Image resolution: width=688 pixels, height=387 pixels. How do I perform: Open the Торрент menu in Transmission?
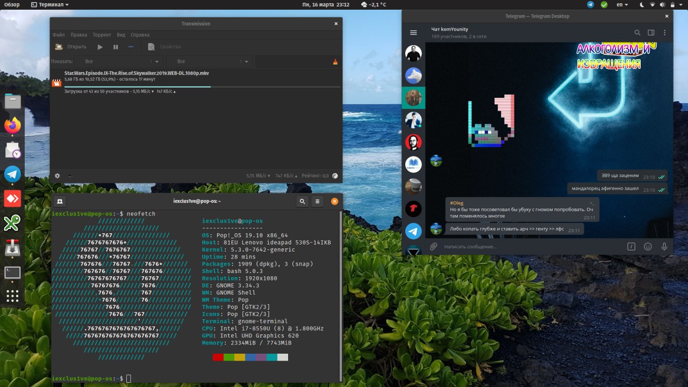102,35
